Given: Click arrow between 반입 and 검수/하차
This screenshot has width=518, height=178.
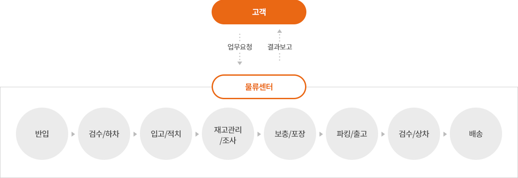Looking at the screenshot, I should 73,135.
